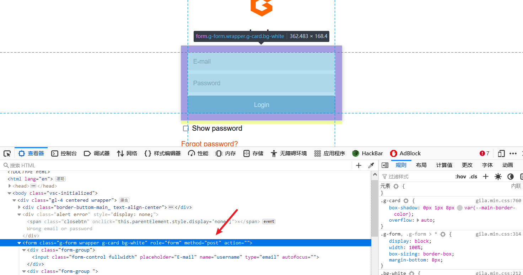Viewport: 523px width, 275px height.
Task: Open the 性能 performance tab
Action: pos(198,153)
